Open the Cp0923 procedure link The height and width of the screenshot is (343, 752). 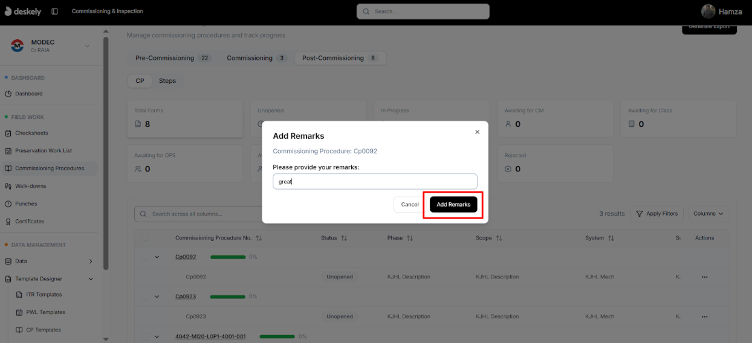point(186,297)
